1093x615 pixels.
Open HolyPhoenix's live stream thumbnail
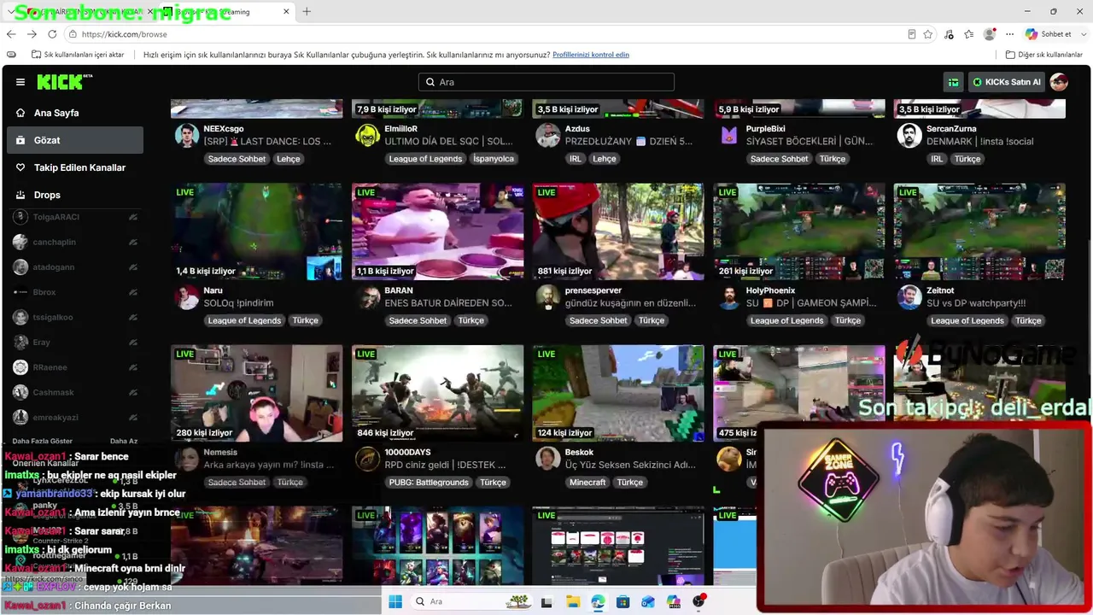pos(799,231)
